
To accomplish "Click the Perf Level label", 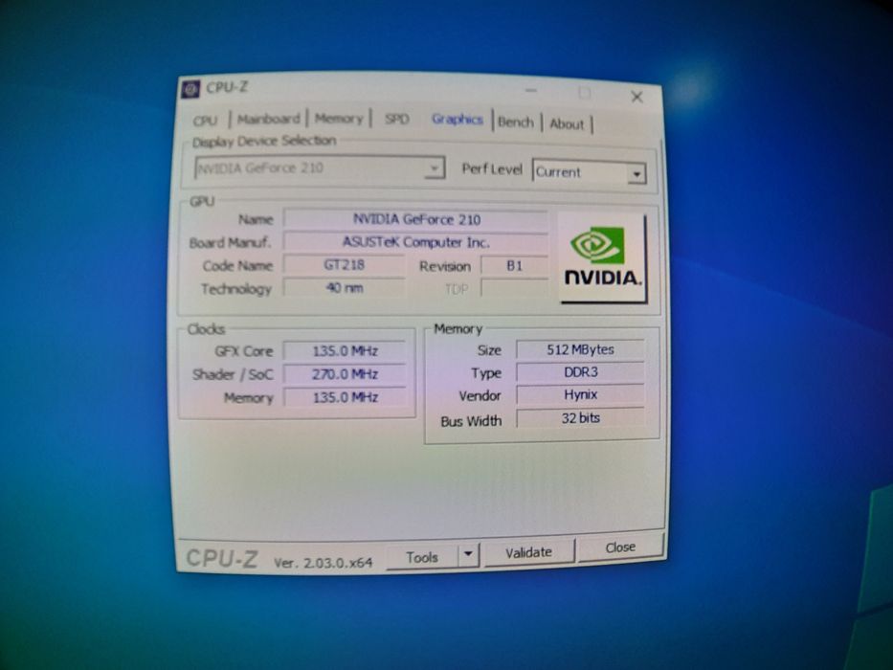I will [492, 169].
